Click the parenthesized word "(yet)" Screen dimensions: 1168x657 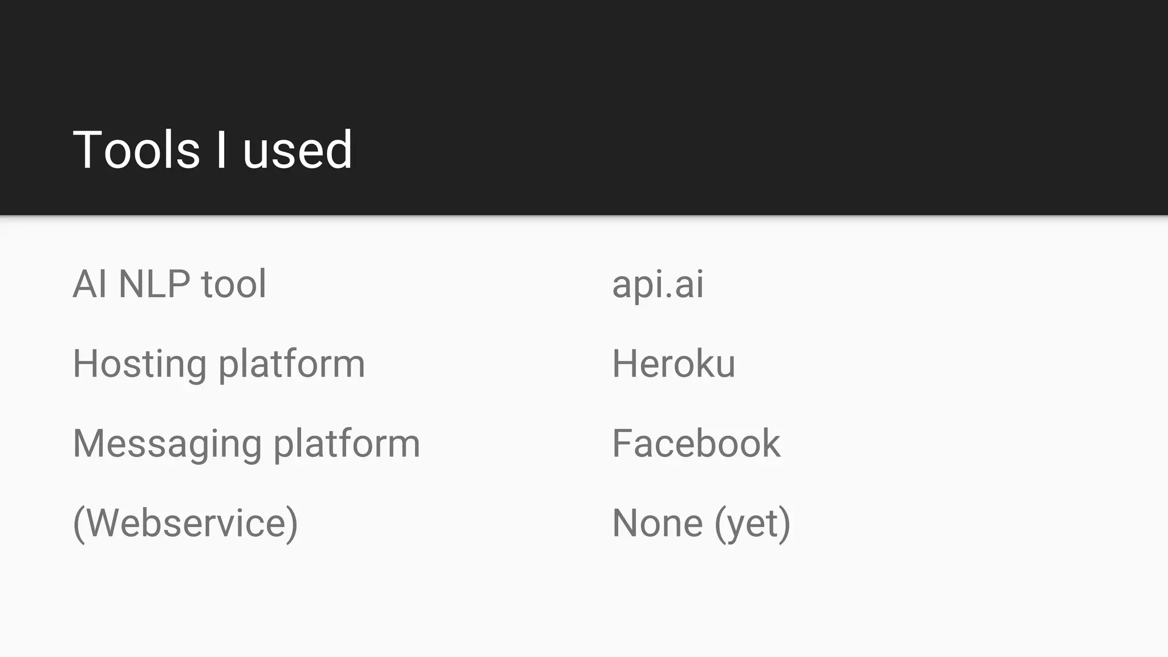coord(752,523)
